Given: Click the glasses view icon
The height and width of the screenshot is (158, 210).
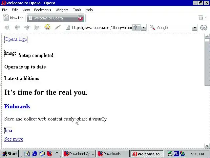Looking at the screenshot, I should [x=203, y=28].
